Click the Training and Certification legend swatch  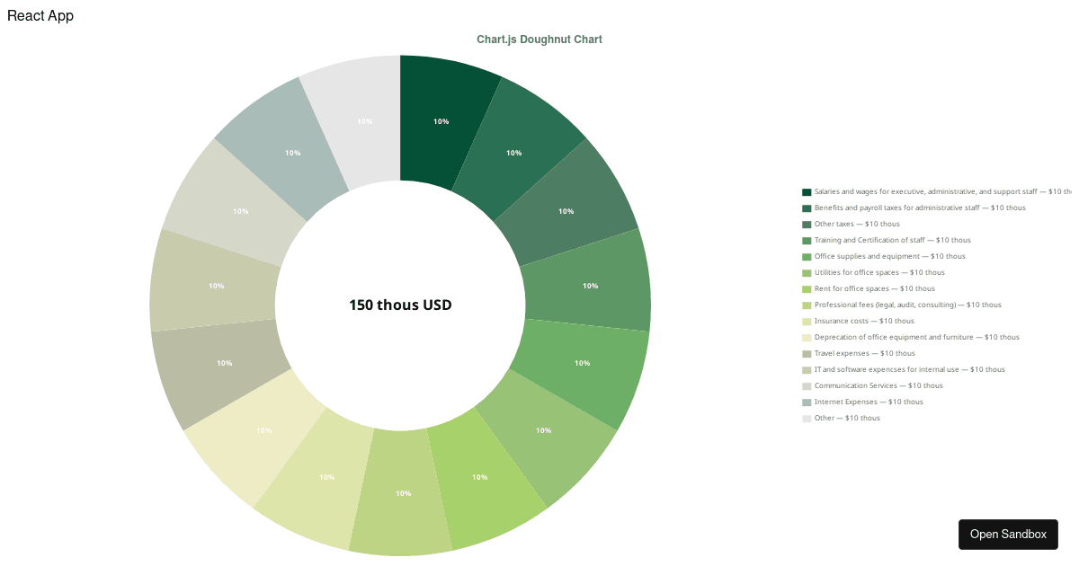coord(806,240)
